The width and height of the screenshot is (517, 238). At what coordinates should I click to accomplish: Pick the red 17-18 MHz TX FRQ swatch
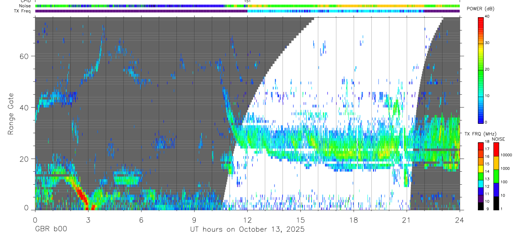[480, 146]
